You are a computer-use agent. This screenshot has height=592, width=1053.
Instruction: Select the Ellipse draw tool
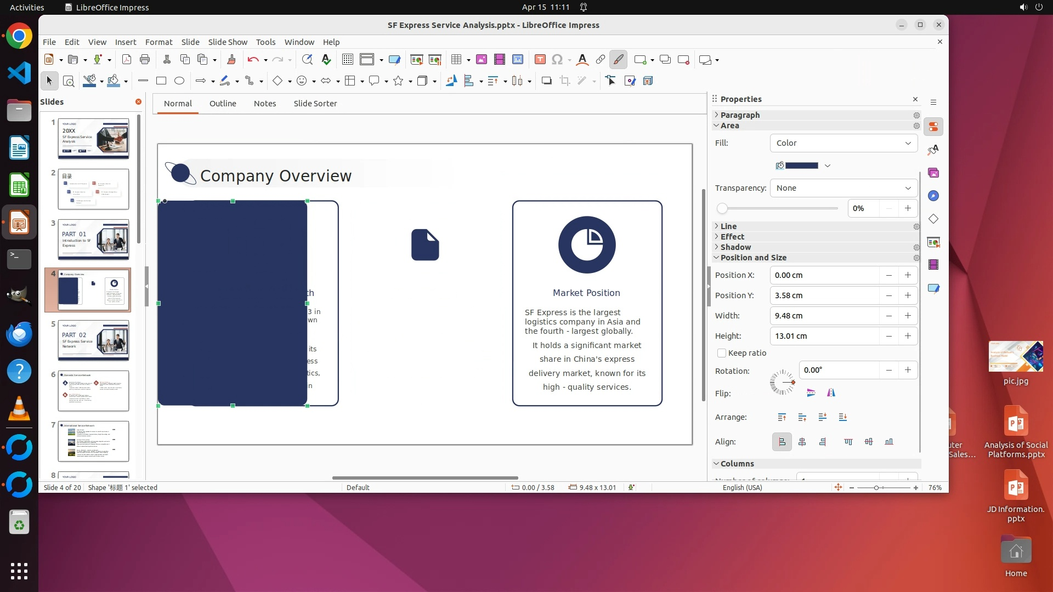click(x=179, y=81)
